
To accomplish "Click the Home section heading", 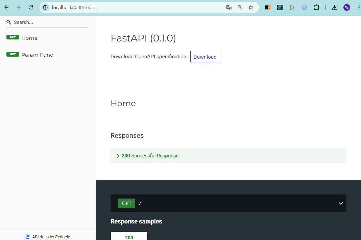I will point(123,103).
